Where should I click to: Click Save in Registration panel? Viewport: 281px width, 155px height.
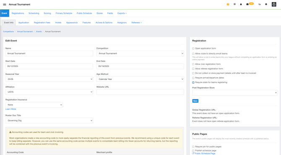(x=195, y=101)
